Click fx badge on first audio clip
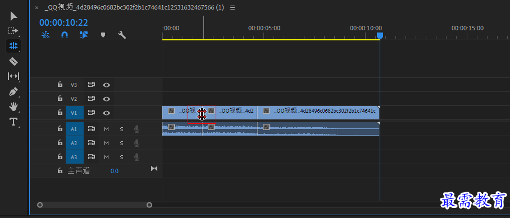The image size is (510, 218). [171, 127]
